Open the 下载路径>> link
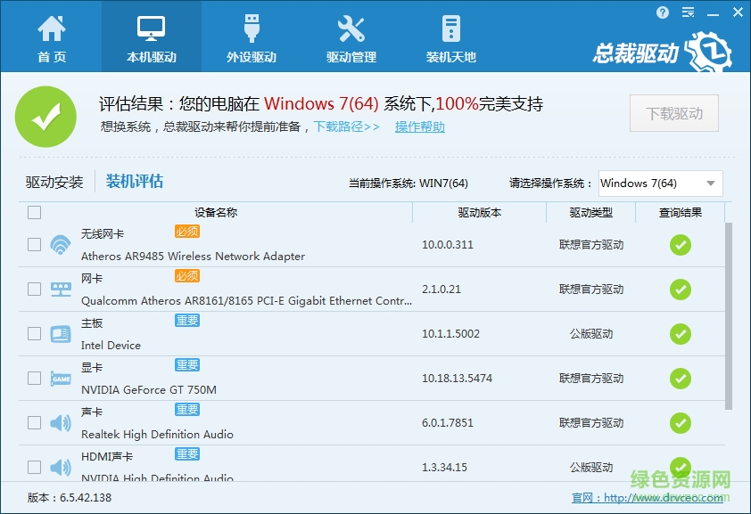 pos(346,126)
